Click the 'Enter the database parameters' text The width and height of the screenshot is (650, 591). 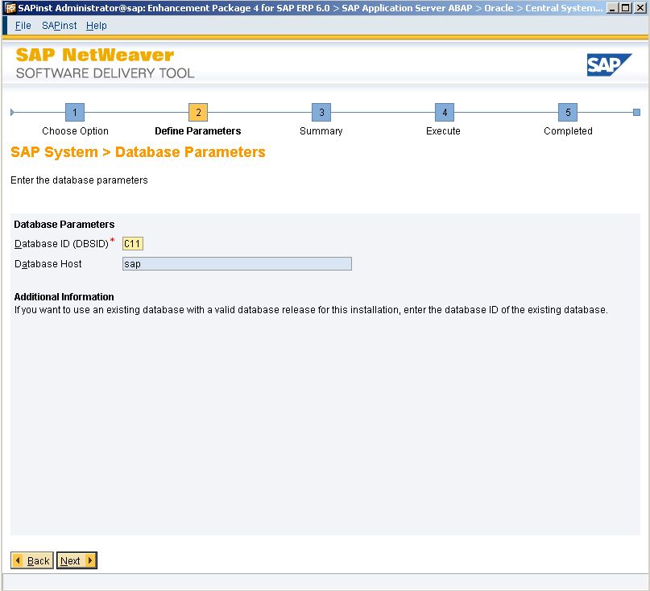coord(79,180)
